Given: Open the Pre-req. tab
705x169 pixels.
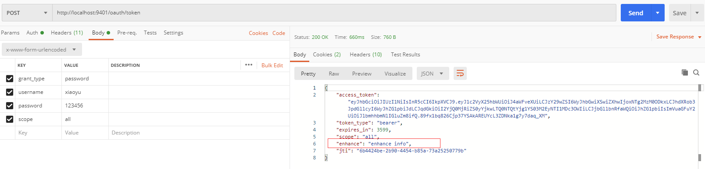Looking at the screenshot, I should [127, 33].
